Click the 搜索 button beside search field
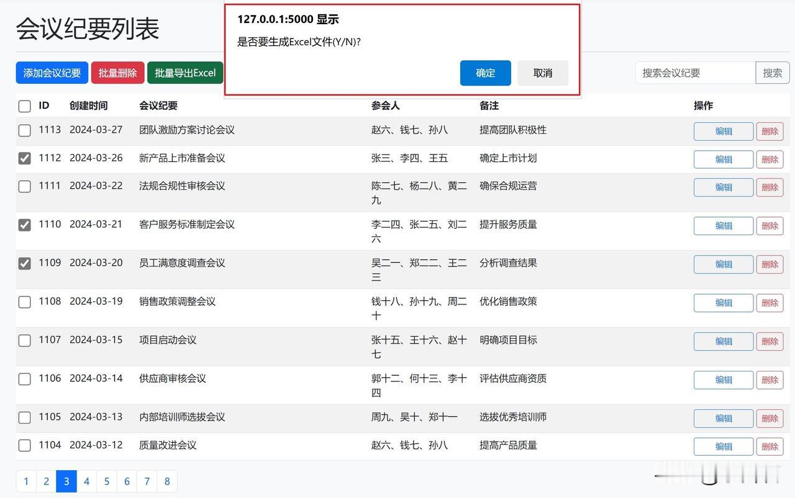The height and width of the screenshot is (498, 795). (x=772, y=73)
